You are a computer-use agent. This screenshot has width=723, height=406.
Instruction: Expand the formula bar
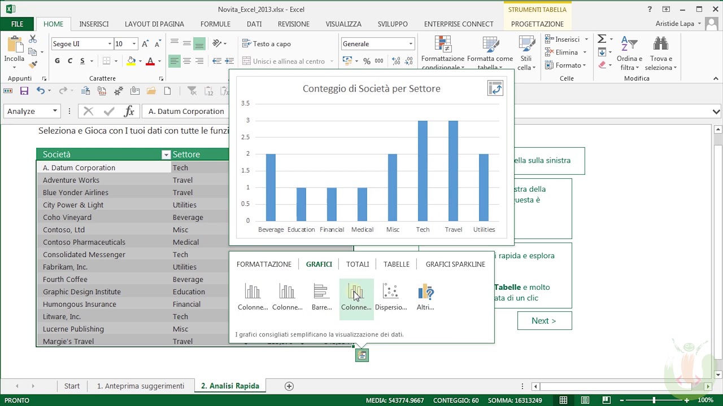716,112
